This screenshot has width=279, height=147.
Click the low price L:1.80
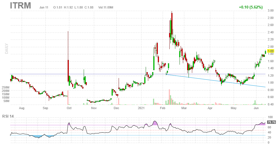[78, 7]
